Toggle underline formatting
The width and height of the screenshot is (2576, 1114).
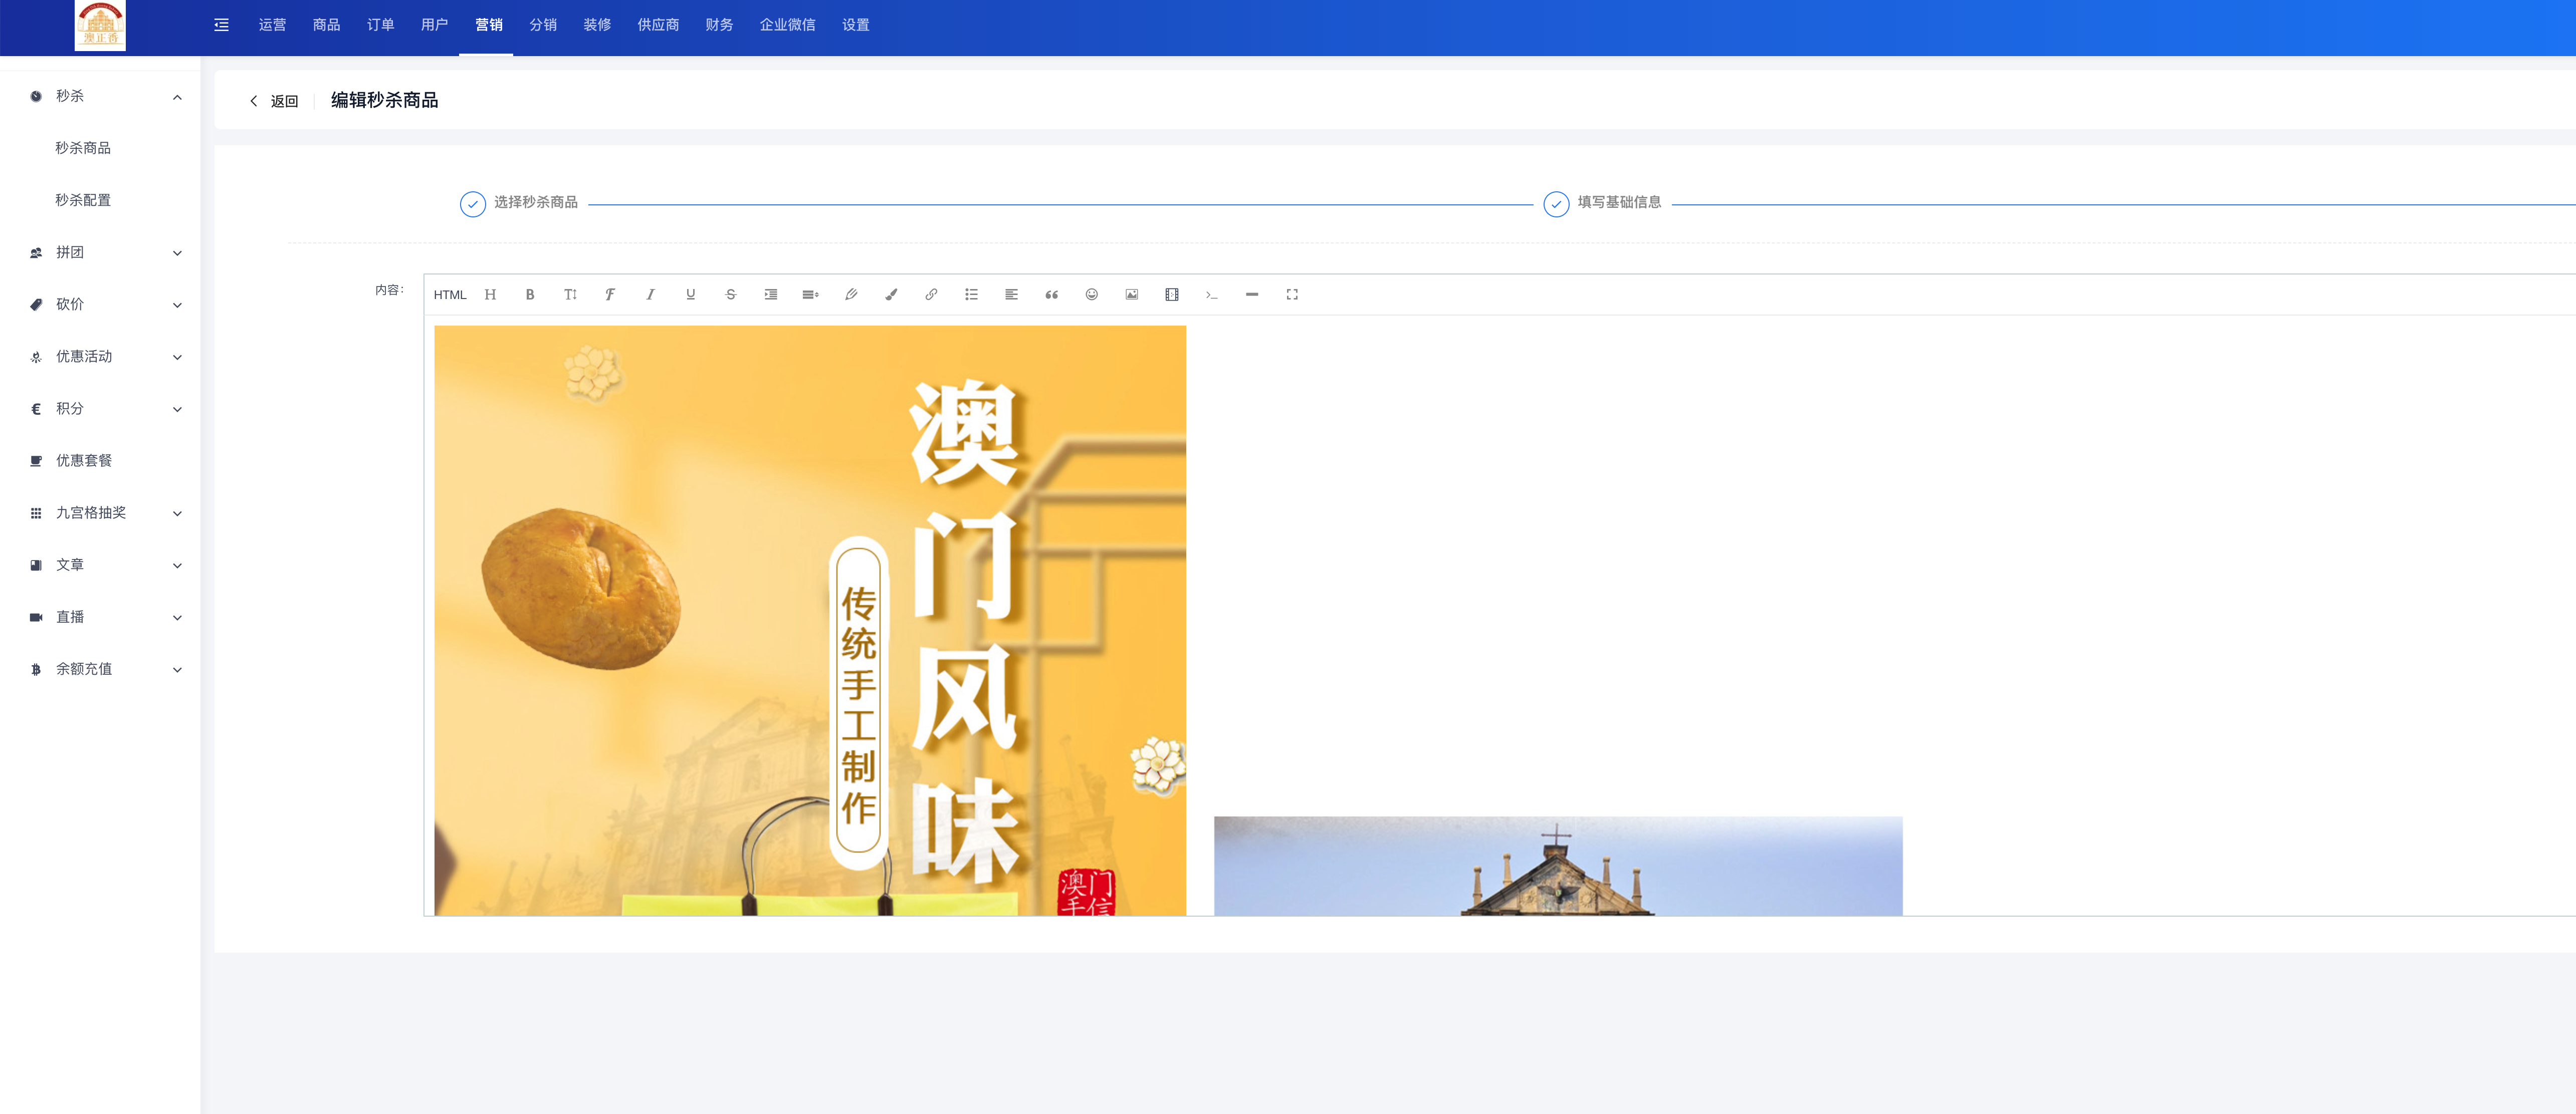tap(690, 295)
